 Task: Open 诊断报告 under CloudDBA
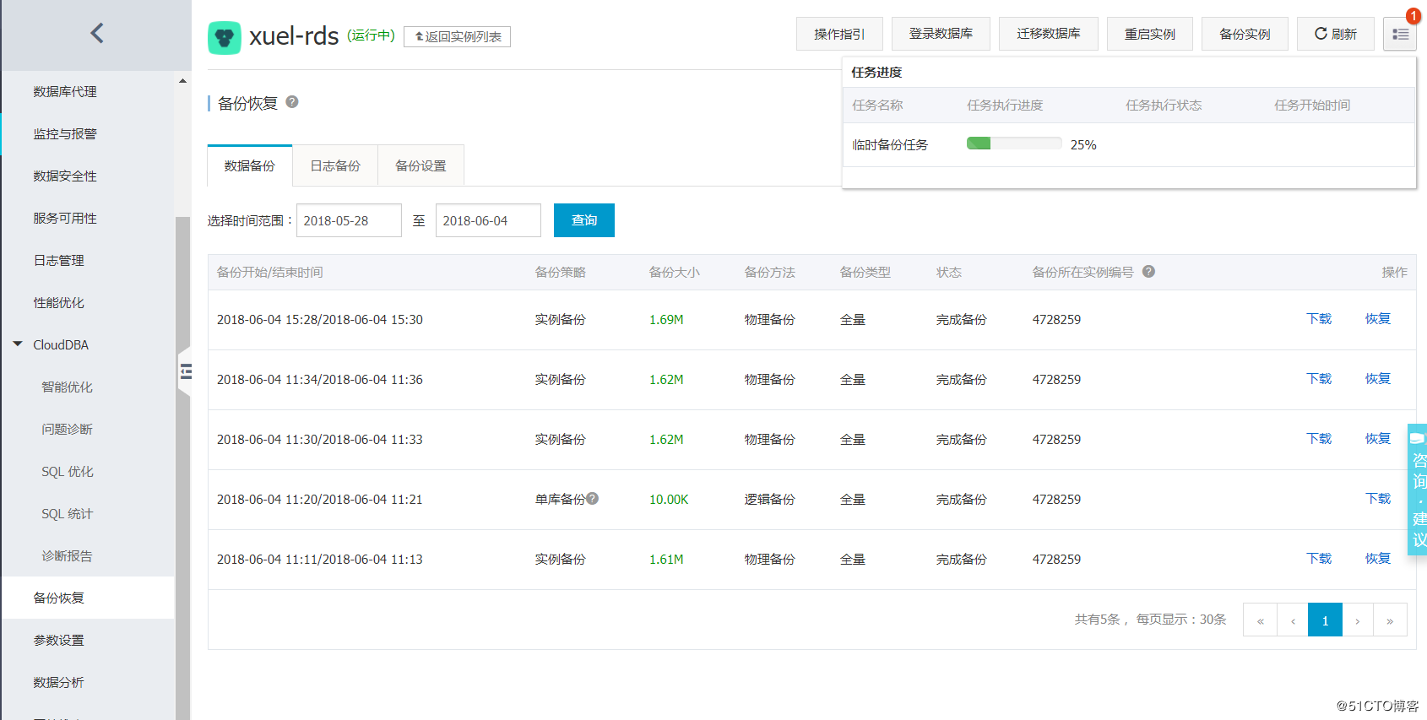pyautogui.click(x=68, y=556)
